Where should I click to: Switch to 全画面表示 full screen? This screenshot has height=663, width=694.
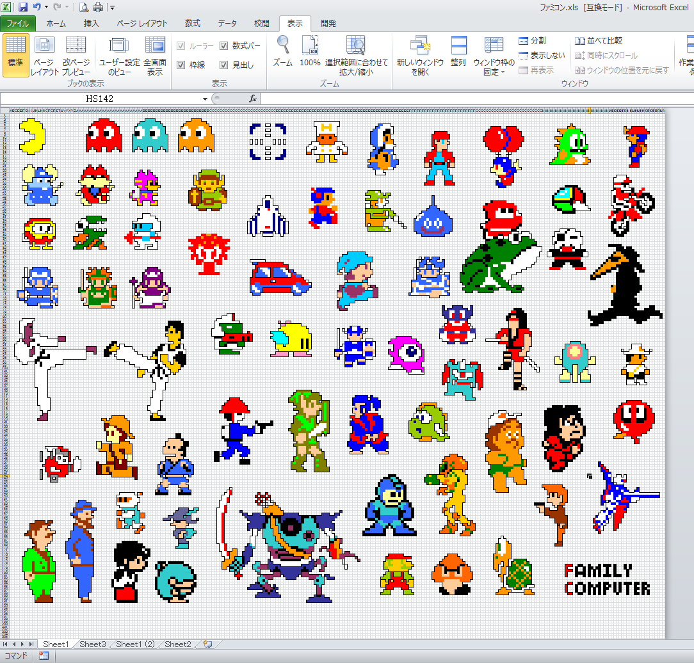(x=155, y=55)
